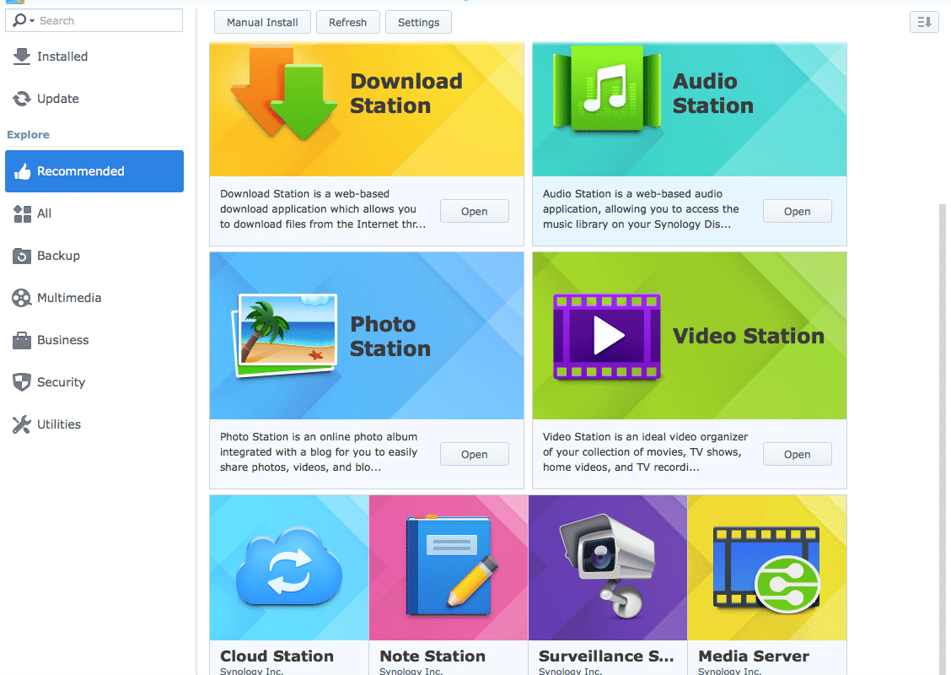Open the Backup category
This screenshot has height=675, width=951.
tap(94, 256)
